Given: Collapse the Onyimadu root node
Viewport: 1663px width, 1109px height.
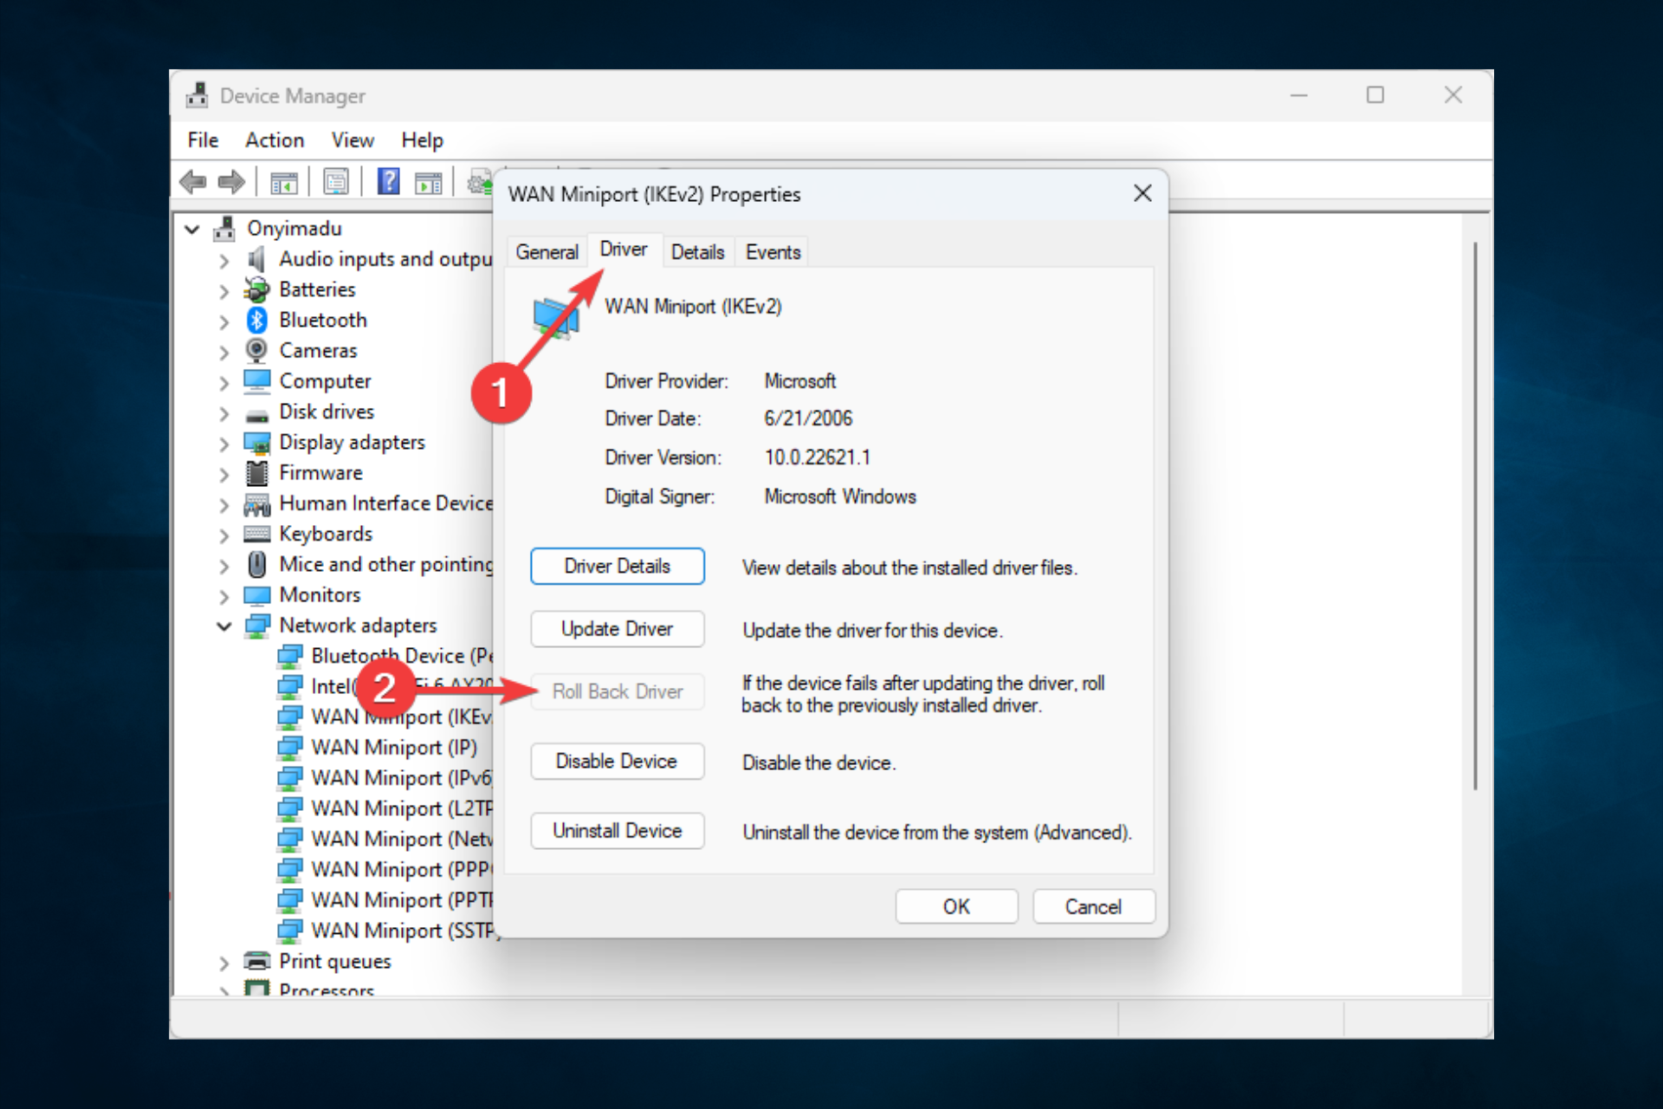Looking at the screenshot, I should pyautogui.click(x=192, y=229).
